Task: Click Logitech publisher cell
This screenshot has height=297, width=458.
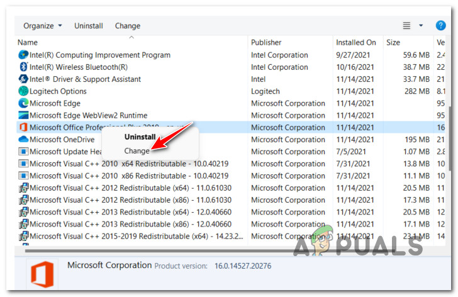Action: (265, 91)
